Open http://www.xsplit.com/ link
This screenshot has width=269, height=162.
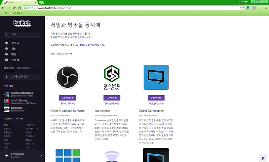(x=148, y=116)
